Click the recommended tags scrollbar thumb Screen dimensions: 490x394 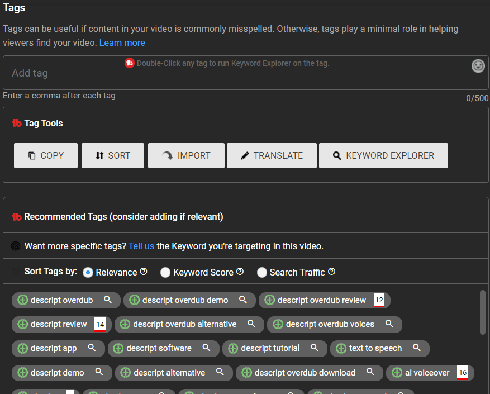coord(483,312)
